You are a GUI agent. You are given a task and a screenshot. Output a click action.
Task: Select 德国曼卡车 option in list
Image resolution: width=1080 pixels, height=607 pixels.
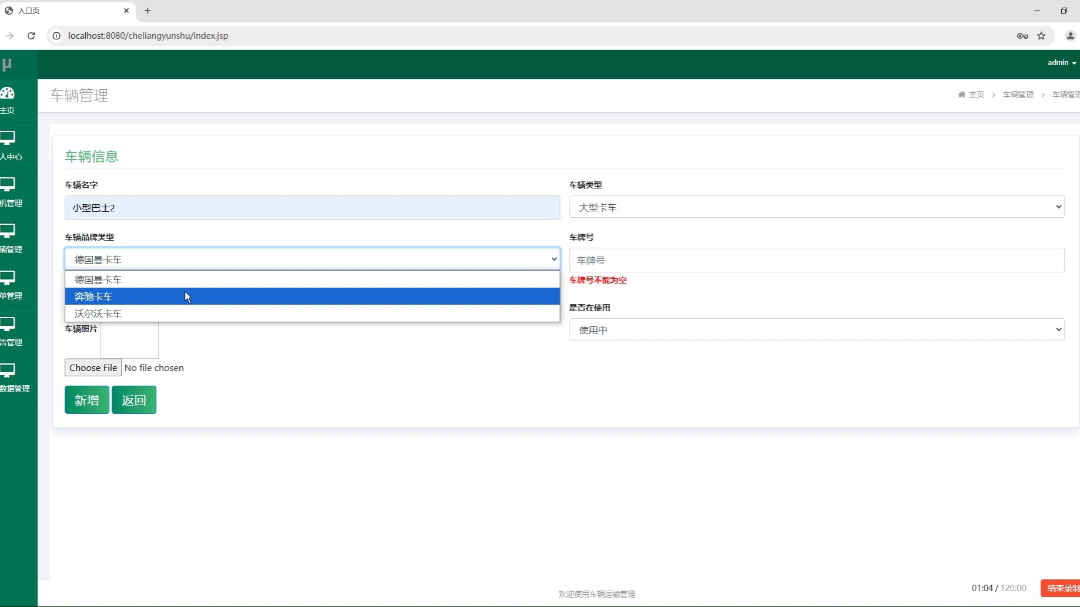[312, 279]
